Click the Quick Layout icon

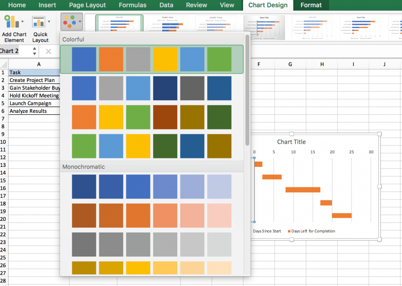(38, 21)
